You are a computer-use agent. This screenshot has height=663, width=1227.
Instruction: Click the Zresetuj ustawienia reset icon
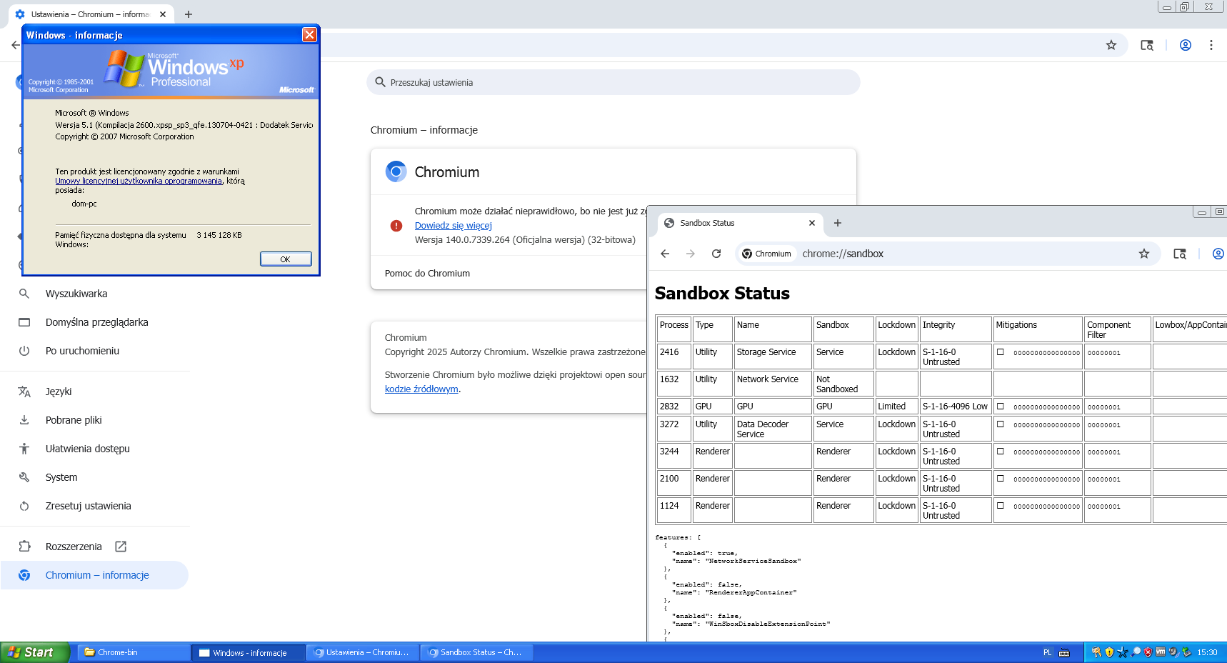(x=24, y=506)
